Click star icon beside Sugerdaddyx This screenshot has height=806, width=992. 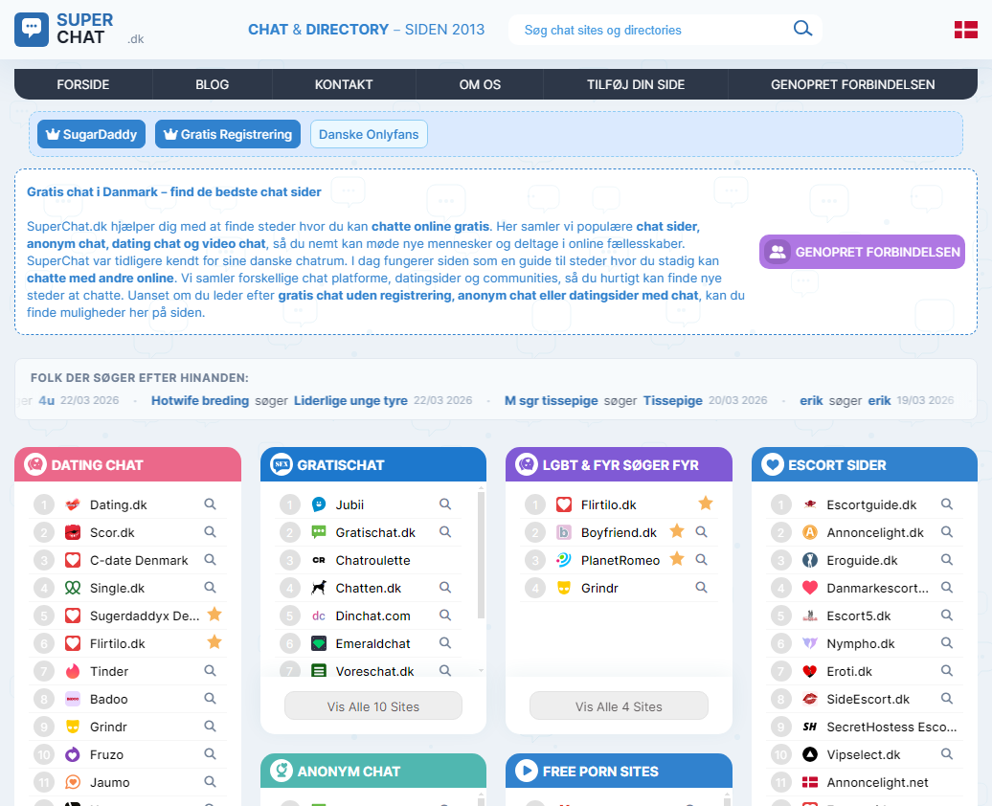214,615
